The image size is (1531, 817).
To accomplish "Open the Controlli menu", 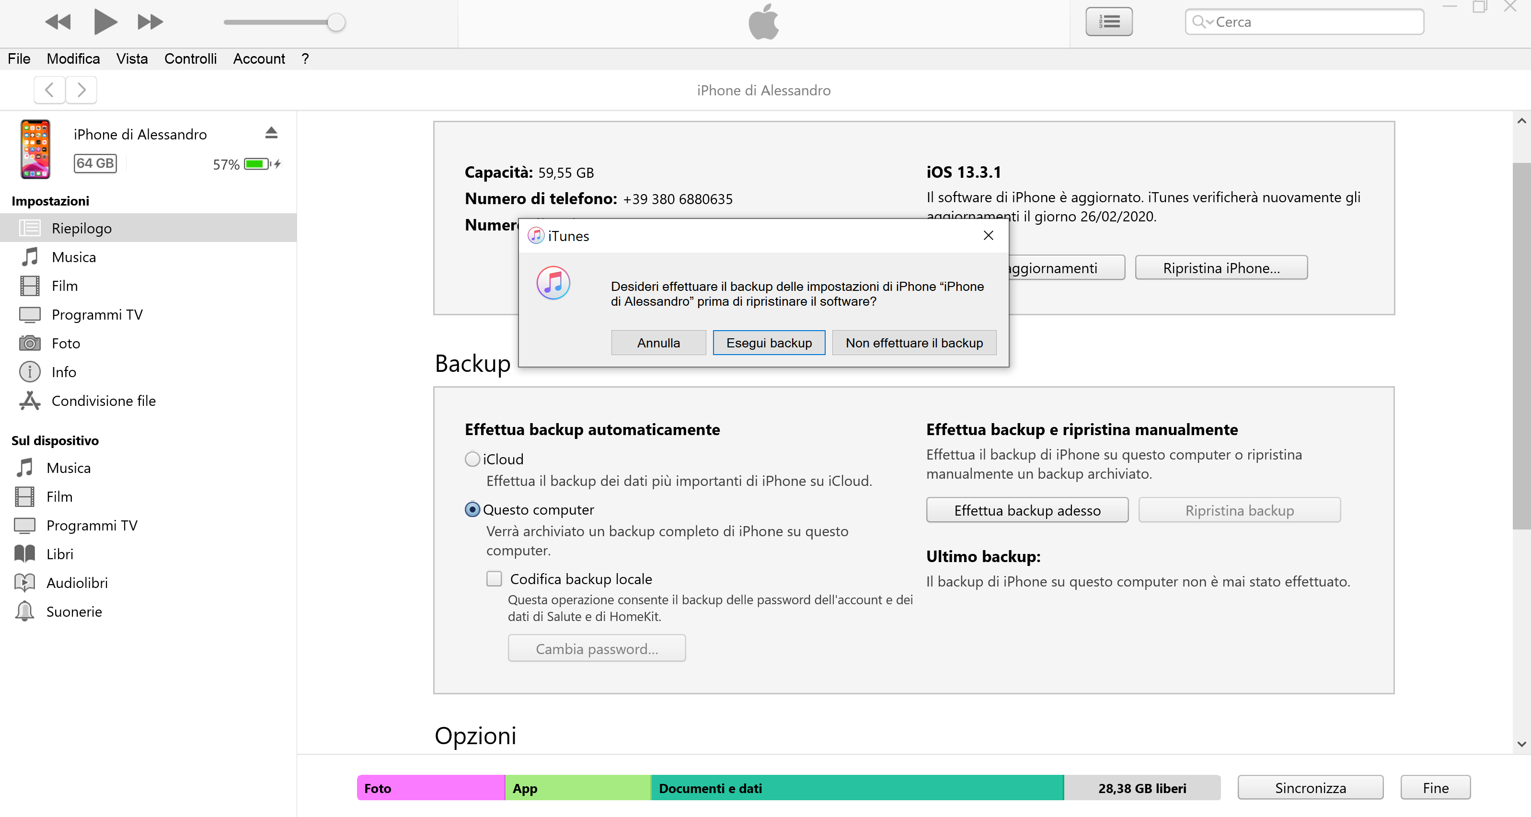I will tap(190, 59).
